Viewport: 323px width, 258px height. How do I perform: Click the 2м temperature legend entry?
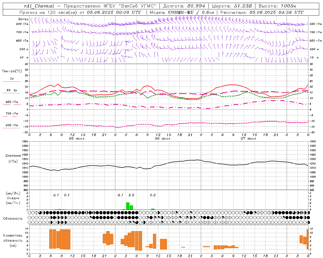(12, 79)
